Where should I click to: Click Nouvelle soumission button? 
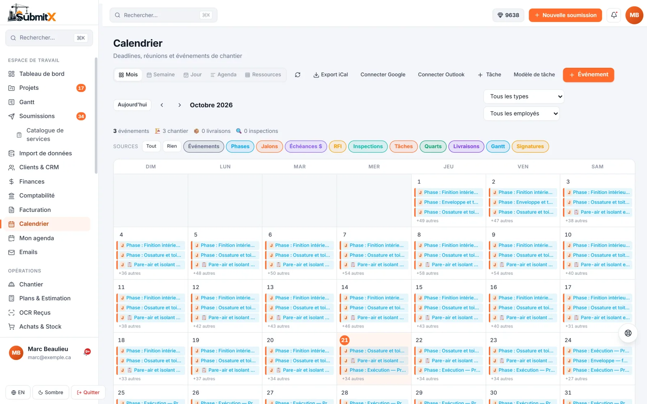(x=565, y=15)
